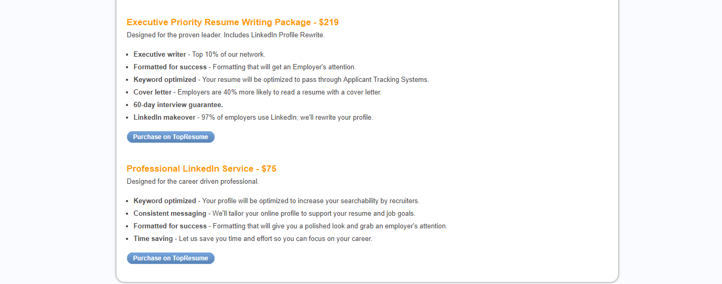Viewport: 722px width, 284px height.
Task: Click the 'Executive writer' bullet item
Action: (x=199, y=55)
